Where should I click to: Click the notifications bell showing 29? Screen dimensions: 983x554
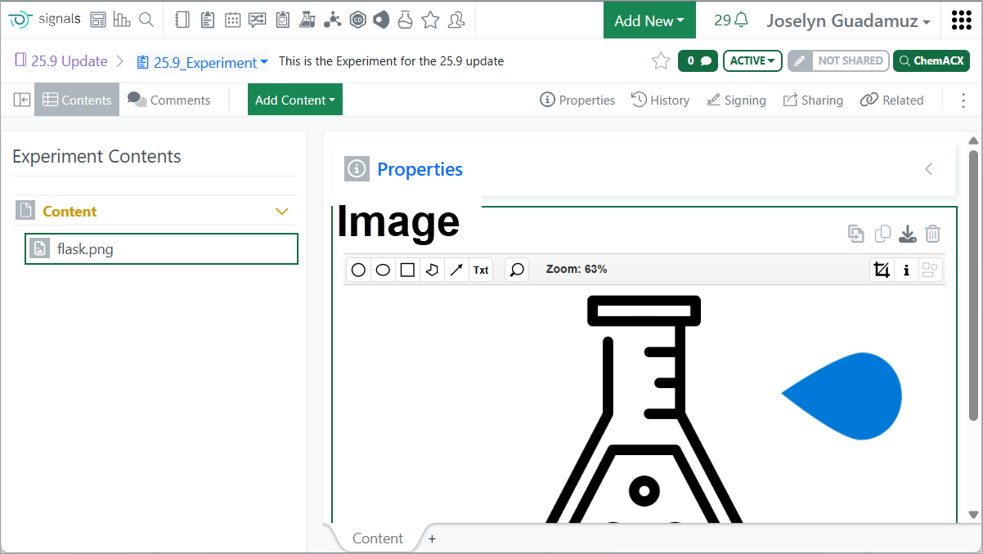731,20
